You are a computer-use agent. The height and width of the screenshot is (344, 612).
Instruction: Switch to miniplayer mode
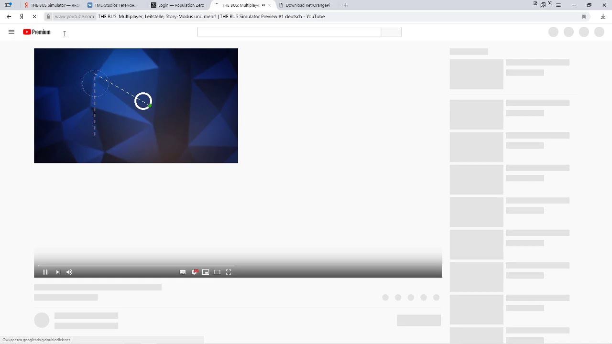coord(206,272)
